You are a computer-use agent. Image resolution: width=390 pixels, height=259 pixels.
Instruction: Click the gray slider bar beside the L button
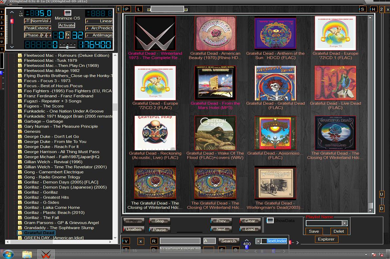[167, 9]
